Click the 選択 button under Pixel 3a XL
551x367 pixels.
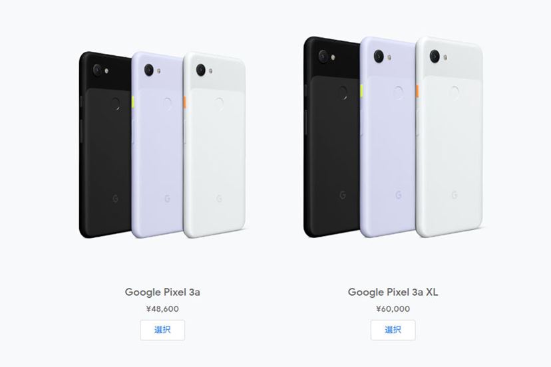pyautogui.click(x=393, y=330)
